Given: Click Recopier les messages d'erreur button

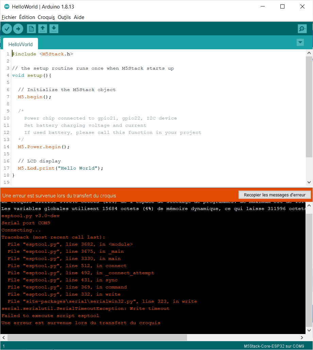Looking at the screenshot, I should click(x=275, y=195).
